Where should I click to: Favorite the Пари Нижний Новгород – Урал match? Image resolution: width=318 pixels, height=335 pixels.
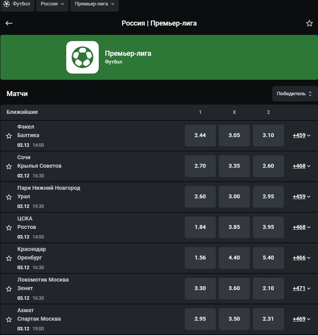point(9,197)
